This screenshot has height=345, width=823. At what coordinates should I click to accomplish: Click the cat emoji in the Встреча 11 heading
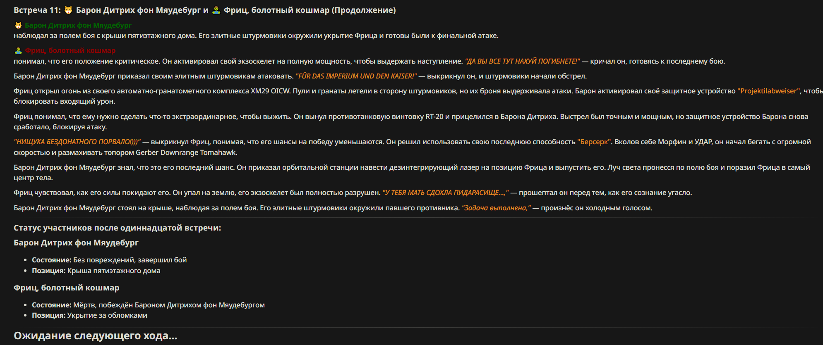point(69,10)
